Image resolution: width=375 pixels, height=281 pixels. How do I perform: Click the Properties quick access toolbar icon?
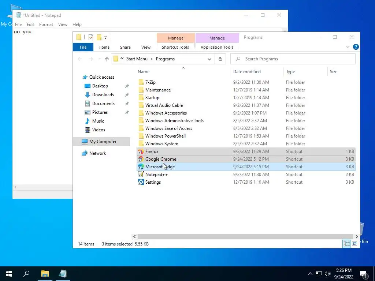click(x=91, y=37)
